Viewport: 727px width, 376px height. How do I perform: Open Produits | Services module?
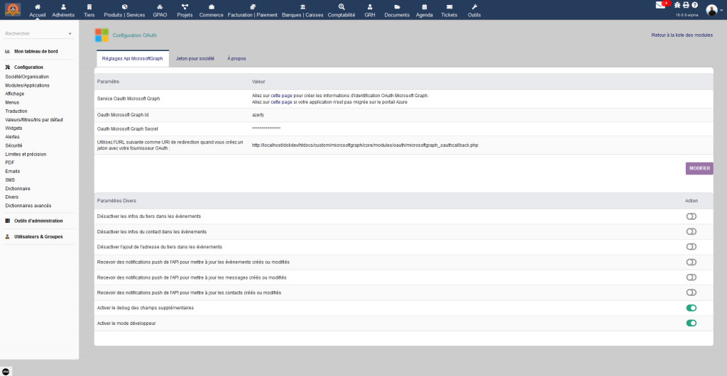coord(124,10)
